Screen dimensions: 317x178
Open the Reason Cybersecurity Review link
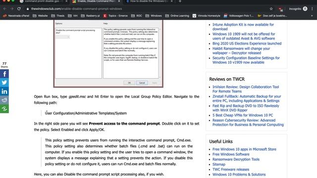pyautogui.click(x=248, y=123)
